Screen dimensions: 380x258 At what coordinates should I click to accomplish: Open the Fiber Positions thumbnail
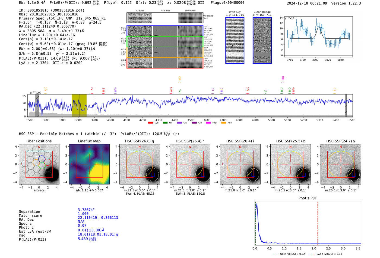point(39,164)
